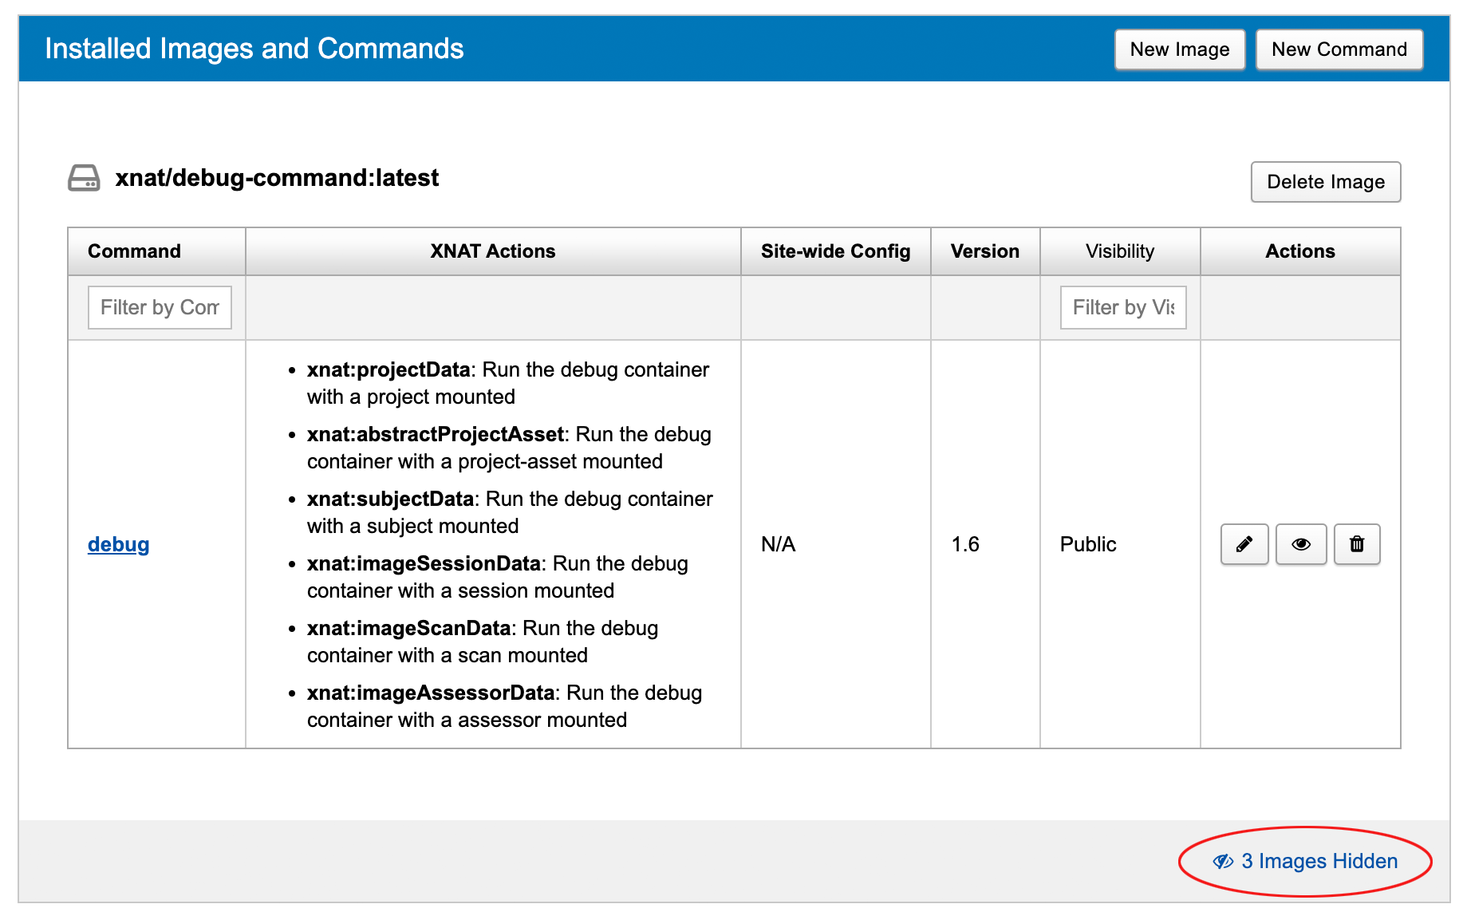Open the debug command link
Screen dimensions: 1463x912
point(119,544)
